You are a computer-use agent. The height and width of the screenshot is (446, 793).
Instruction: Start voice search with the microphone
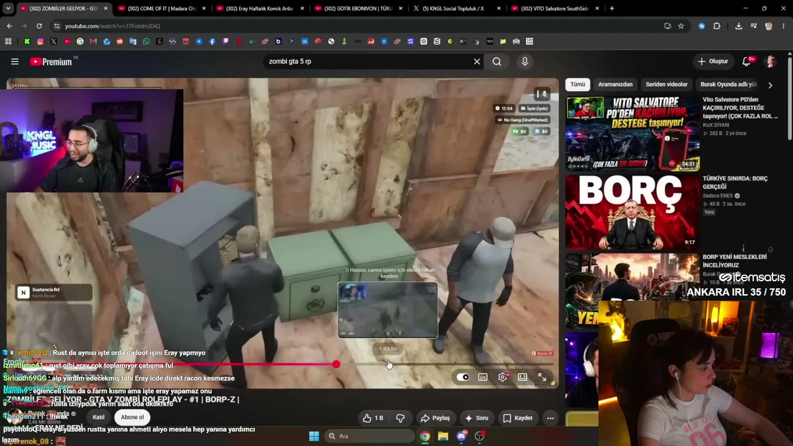point(525,61)
